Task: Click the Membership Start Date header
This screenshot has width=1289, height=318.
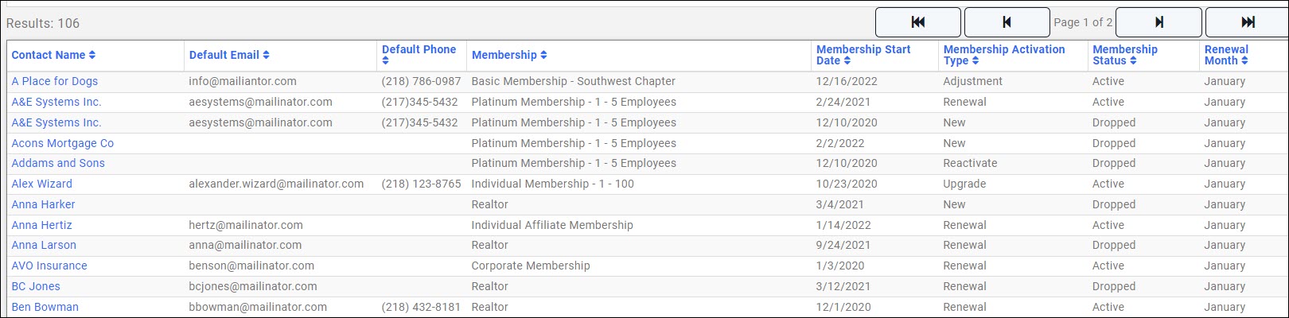Action: (x=863, y=50)
